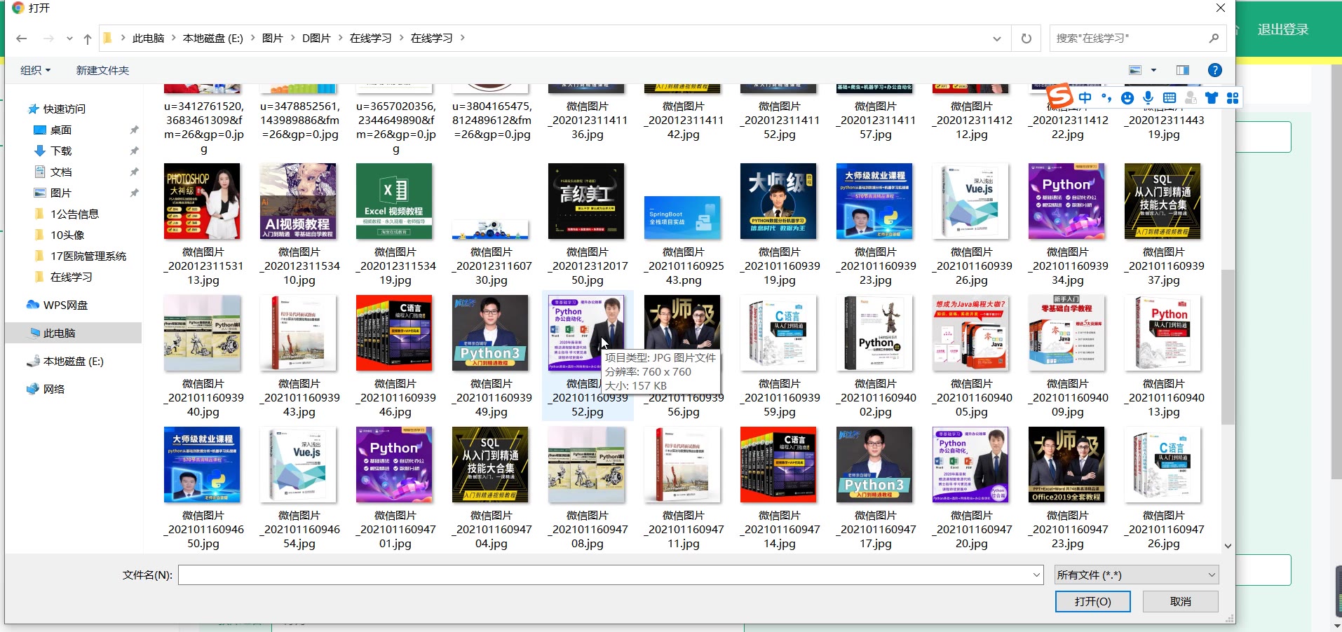The height and width of the screenshot is (632, 1342).
Task: Expand chevron after D图片 breadcrumb
Action: [x=341, y=38]
